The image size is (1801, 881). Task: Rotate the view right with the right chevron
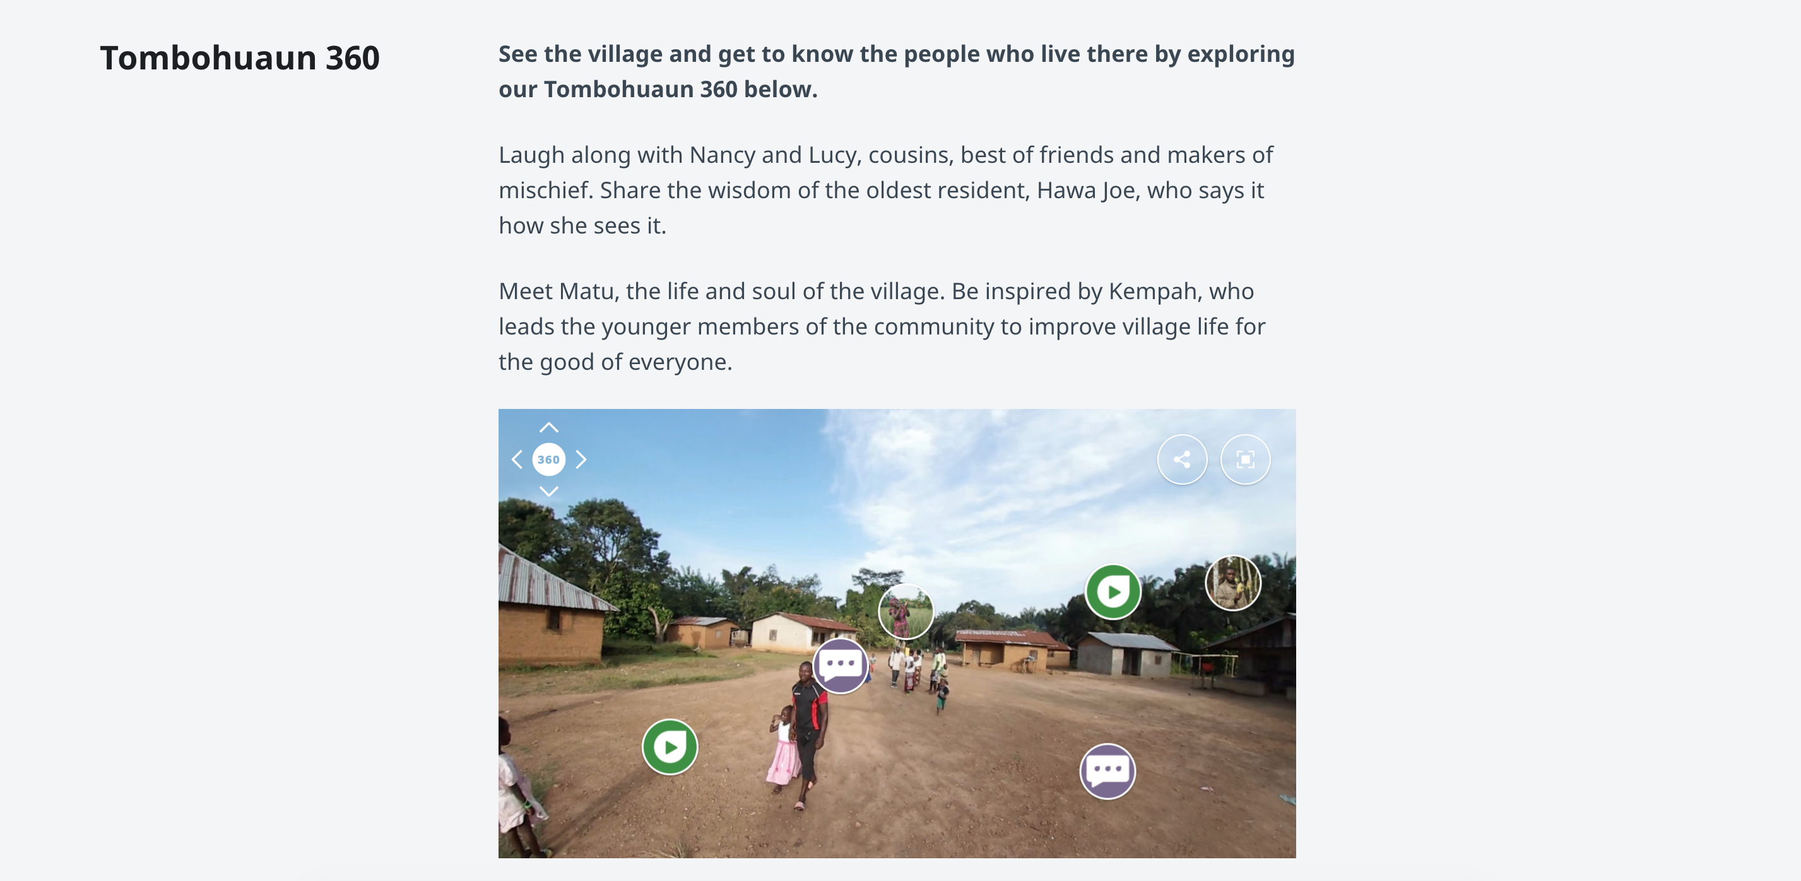tap(581, 459)
